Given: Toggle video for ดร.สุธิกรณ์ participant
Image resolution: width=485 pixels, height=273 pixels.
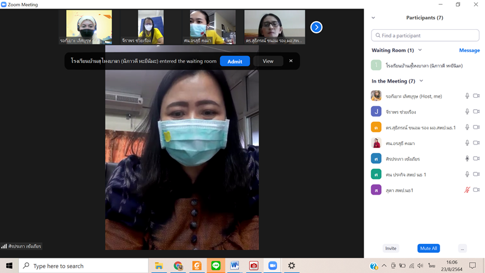Looking at the screenshot, I should [476, 127].
